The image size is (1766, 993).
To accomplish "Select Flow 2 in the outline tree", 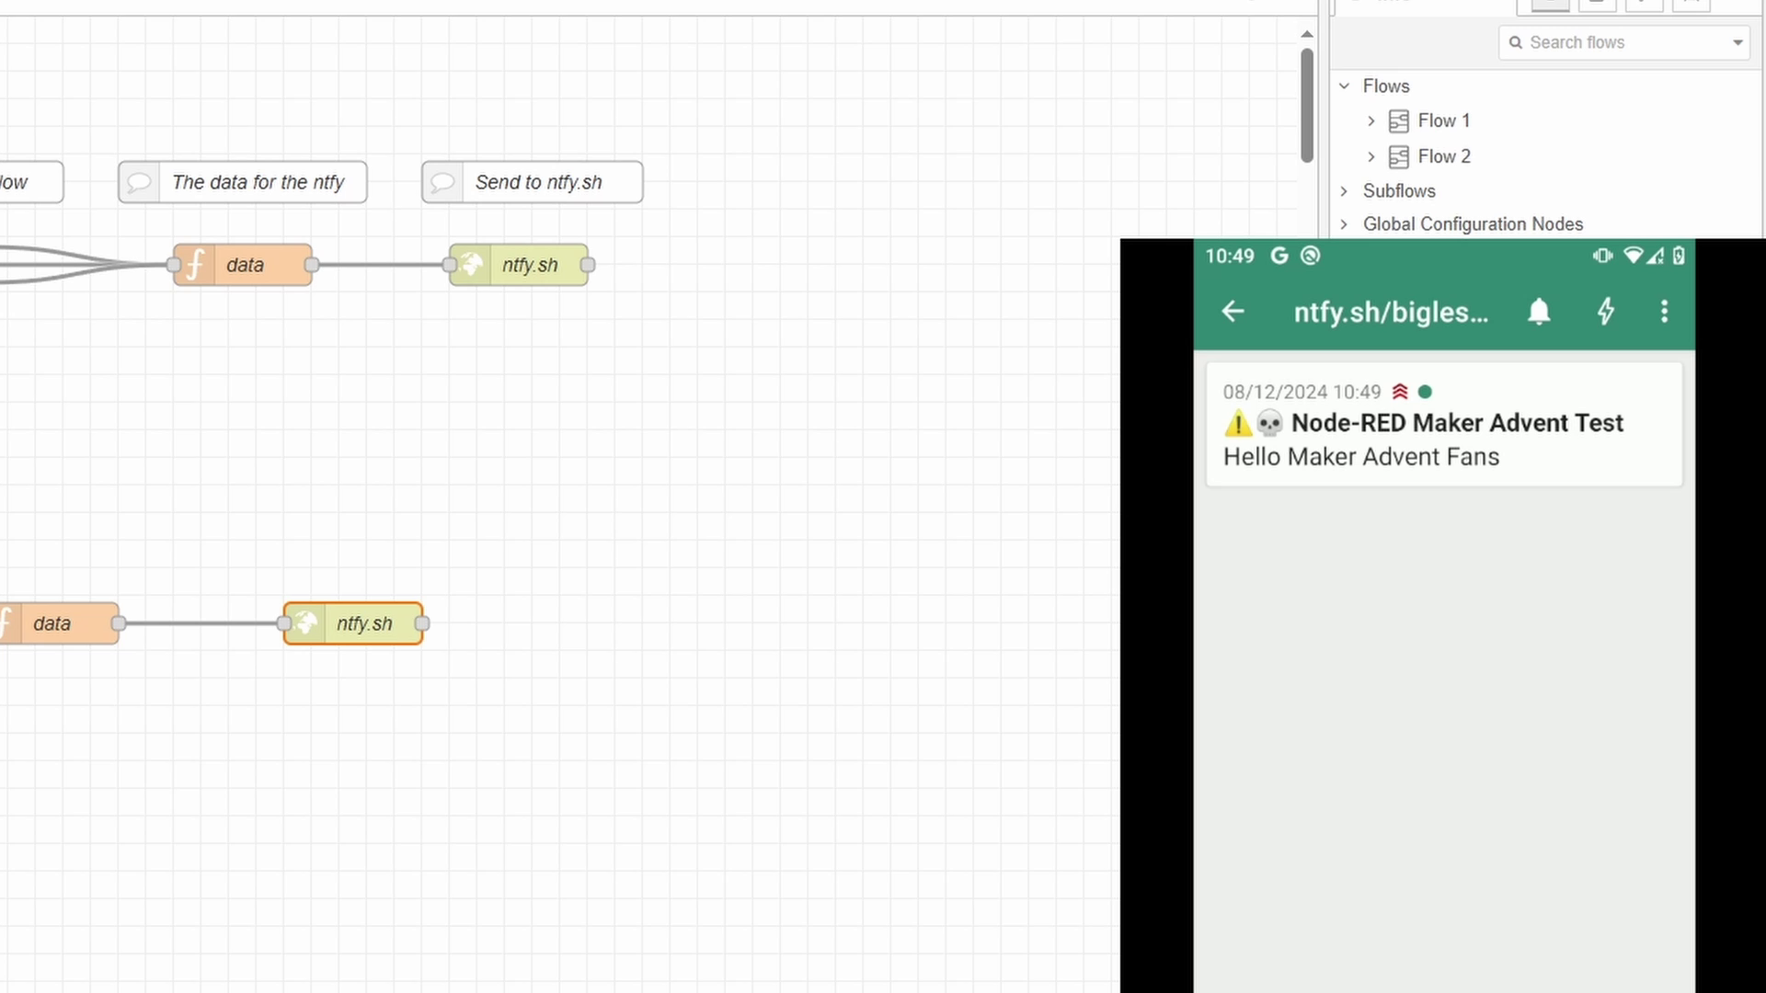I will tap(1444, 157).
